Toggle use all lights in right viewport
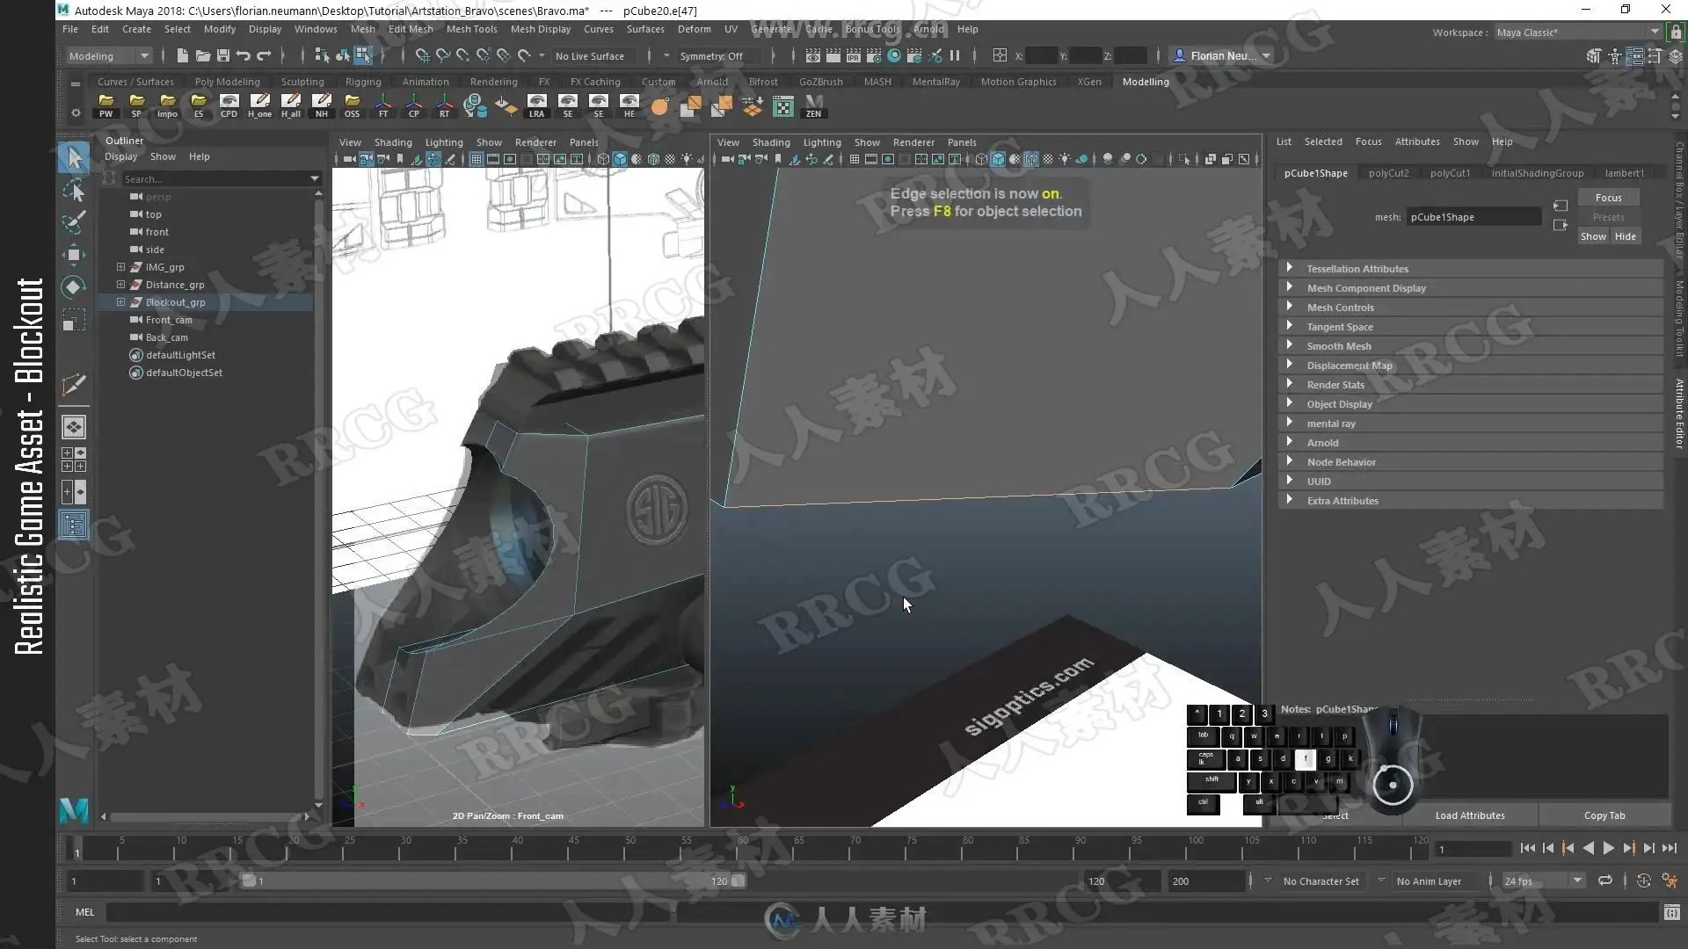This screenshot has width=1688, height=949. tap(1065, 159)
